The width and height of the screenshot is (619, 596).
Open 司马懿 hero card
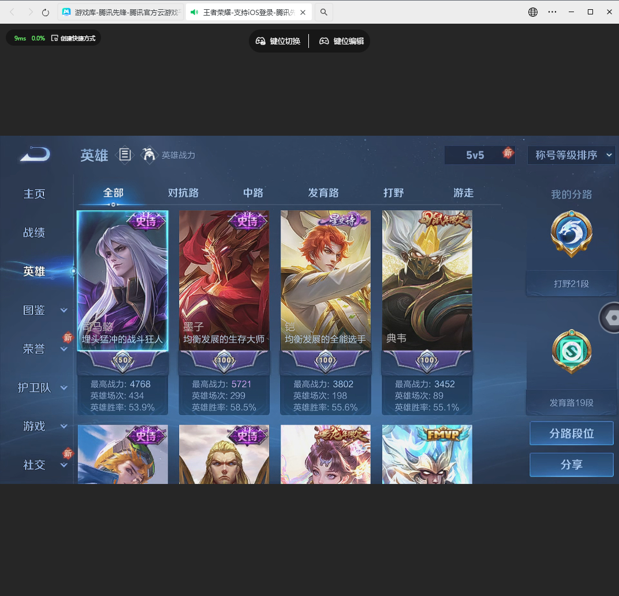click(x=123, y=281)
